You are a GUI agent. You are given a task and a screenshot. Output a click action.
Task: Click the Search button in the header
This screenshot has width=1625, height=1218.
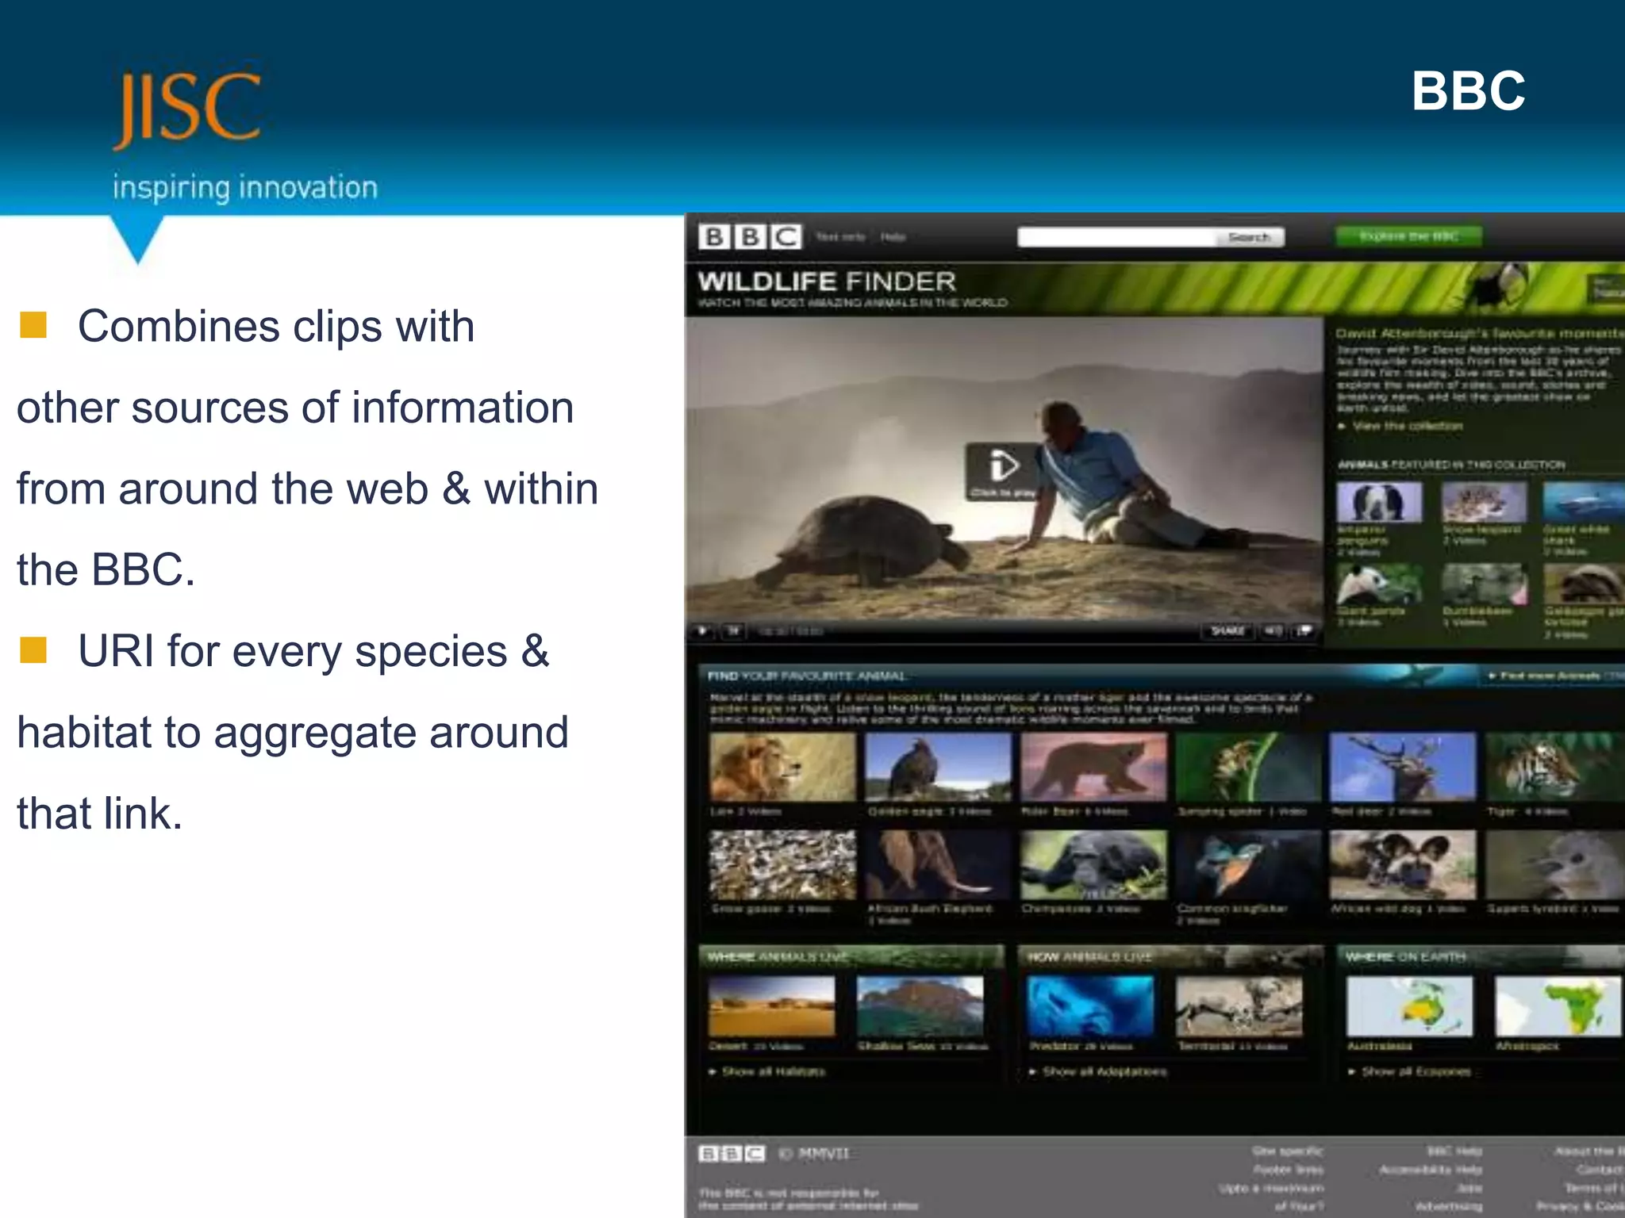pos(1249,237)
